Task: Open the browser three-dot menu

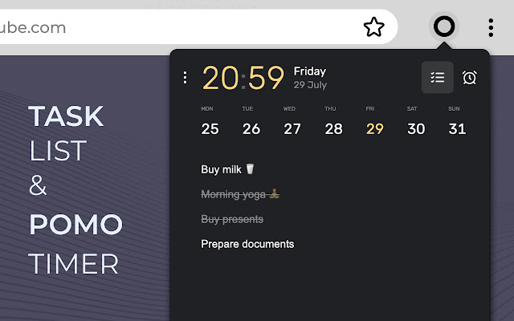Action: (x=491, y=27)
